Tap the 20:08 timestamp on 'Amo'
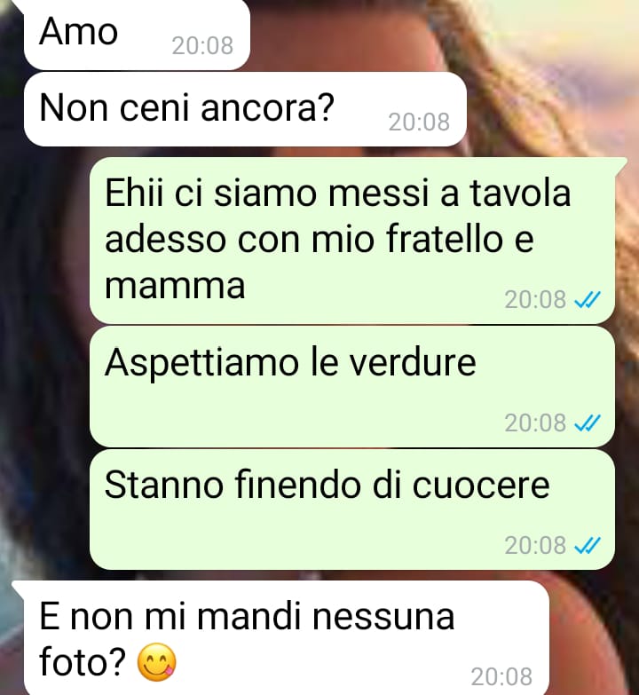This screenshot has width=639, height=695. point(202,45)
